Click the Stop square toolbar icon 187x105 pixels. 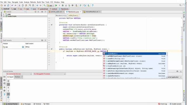[x=72, y=6]
